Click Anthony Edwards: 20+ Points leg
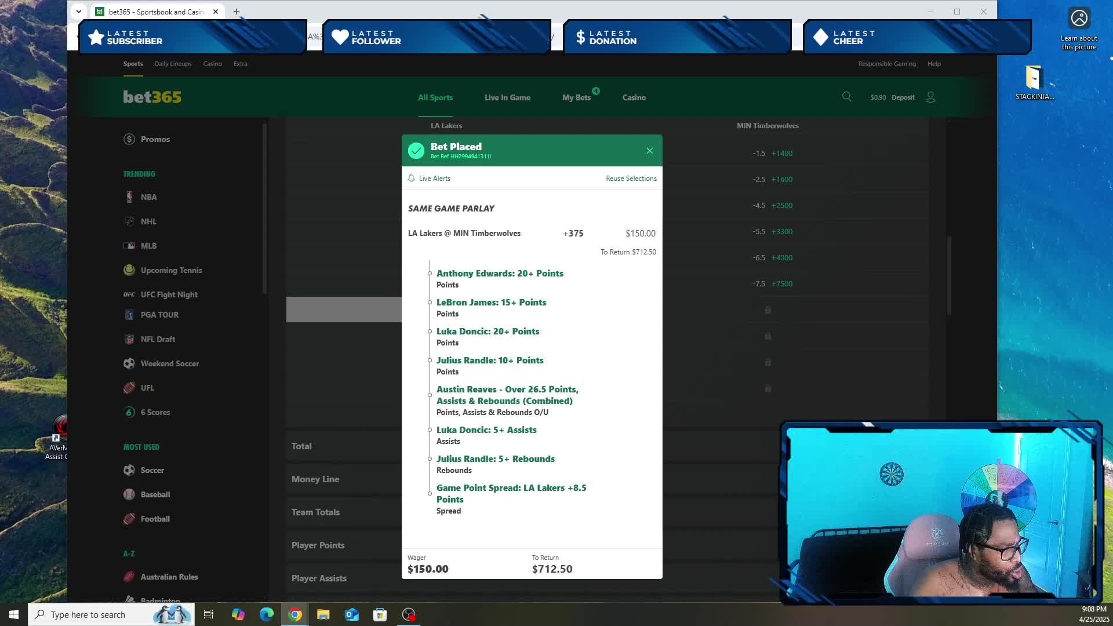 click(500, 274)
